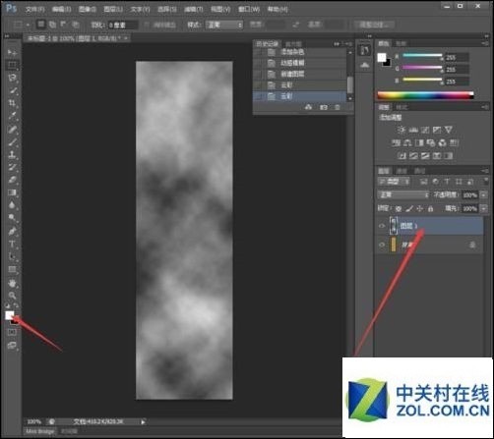Viewport: 494px width, 439px height.
Task: Select add to selection mode button
Action: (52, 25)
